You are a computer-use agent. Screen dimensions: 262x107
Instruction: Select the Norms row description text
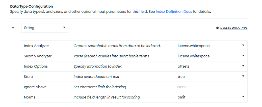click(x=107, y=97)
